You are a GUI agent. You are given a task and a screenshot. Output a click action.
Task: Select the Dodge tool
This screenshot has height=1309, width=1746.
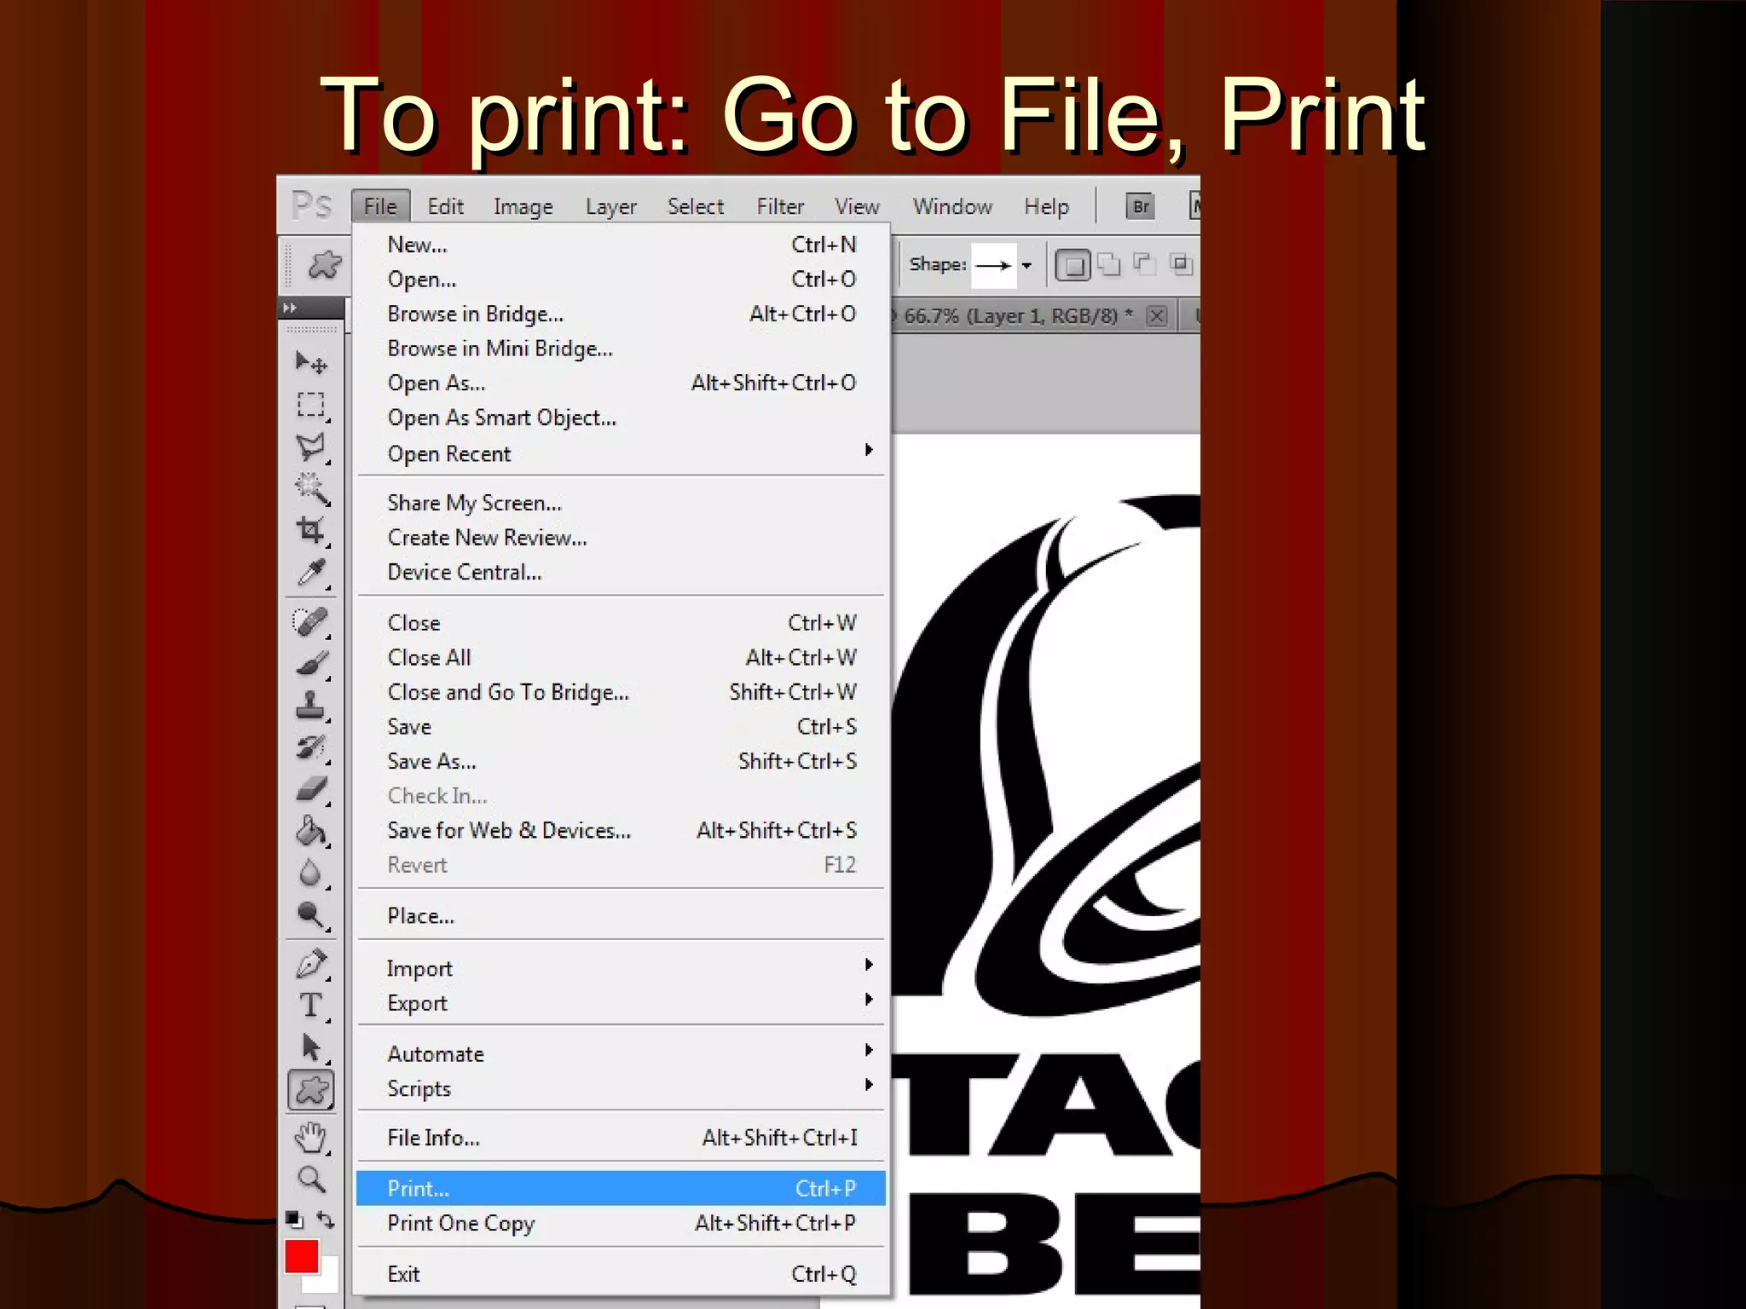pos(311,914)
